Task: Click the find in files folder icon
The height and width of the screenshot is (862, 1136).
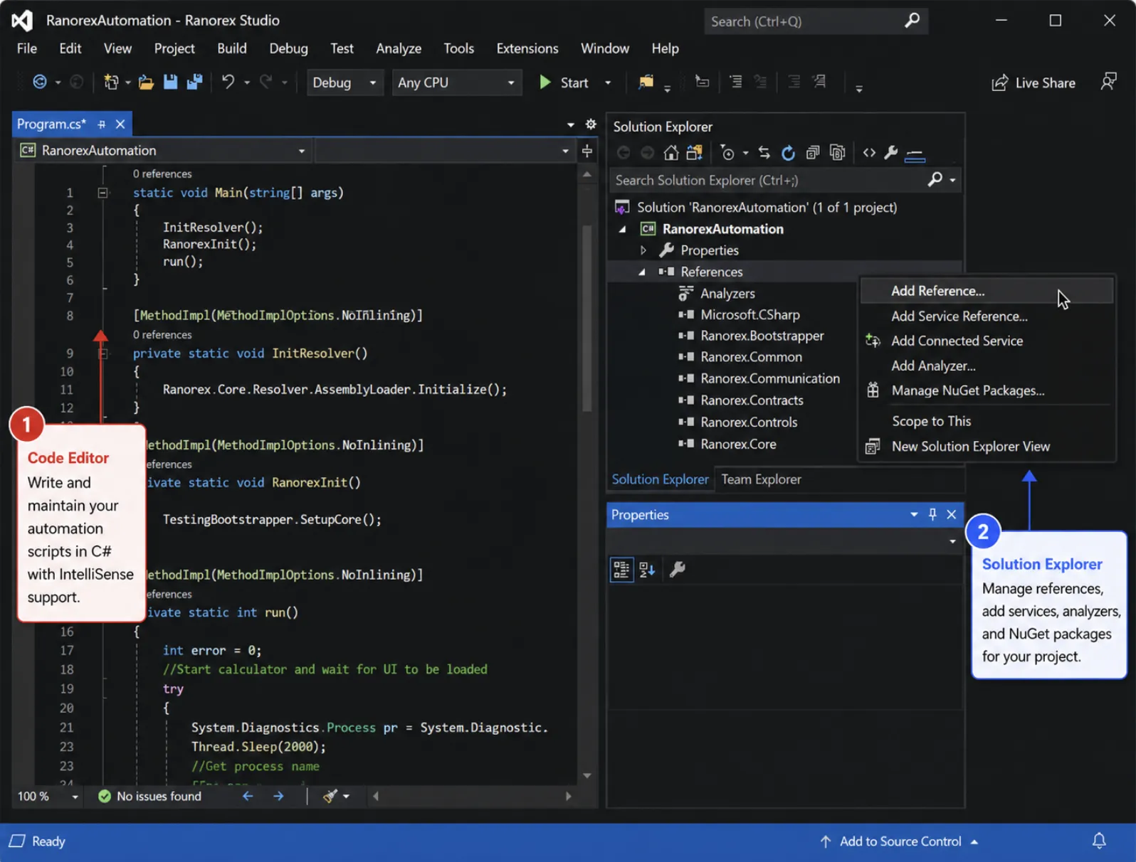Action: pyautogui.click(x=646, y=83)
